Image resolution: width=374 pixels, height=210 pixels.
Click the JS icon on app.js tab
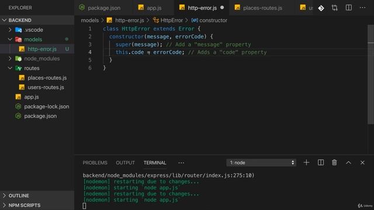[141, 8]
